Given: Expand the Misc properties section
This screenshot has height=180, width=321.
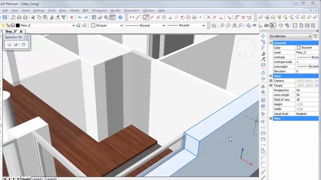Looking at the screenshot, I should pyautogui.click(x=271, y=118).
